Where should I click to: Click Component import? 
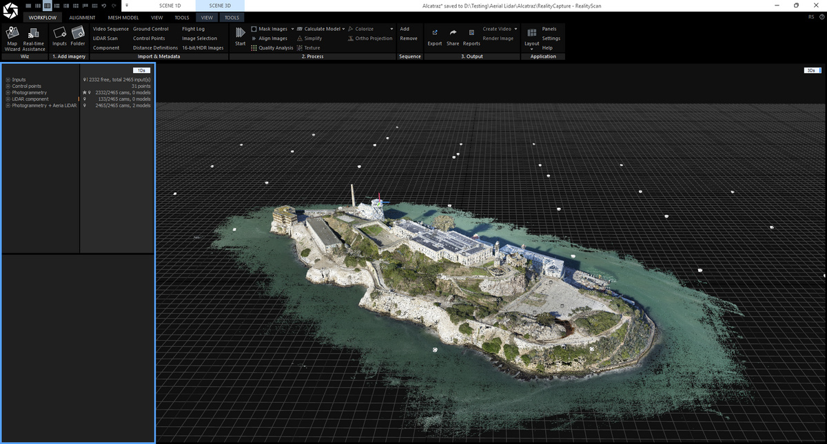pos(106,48)
